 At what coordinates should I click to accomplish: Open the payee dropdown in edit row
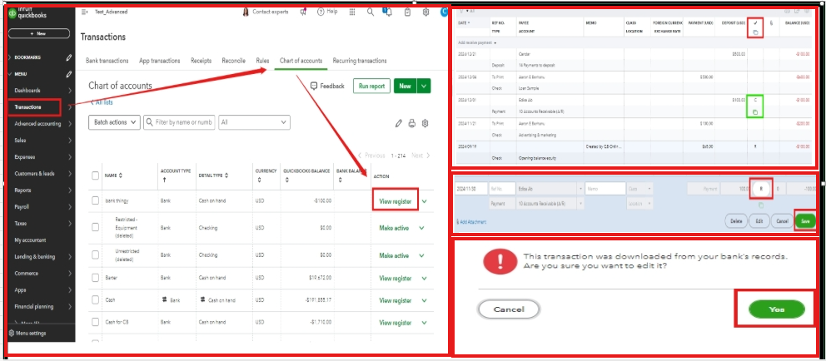[580, 188]
